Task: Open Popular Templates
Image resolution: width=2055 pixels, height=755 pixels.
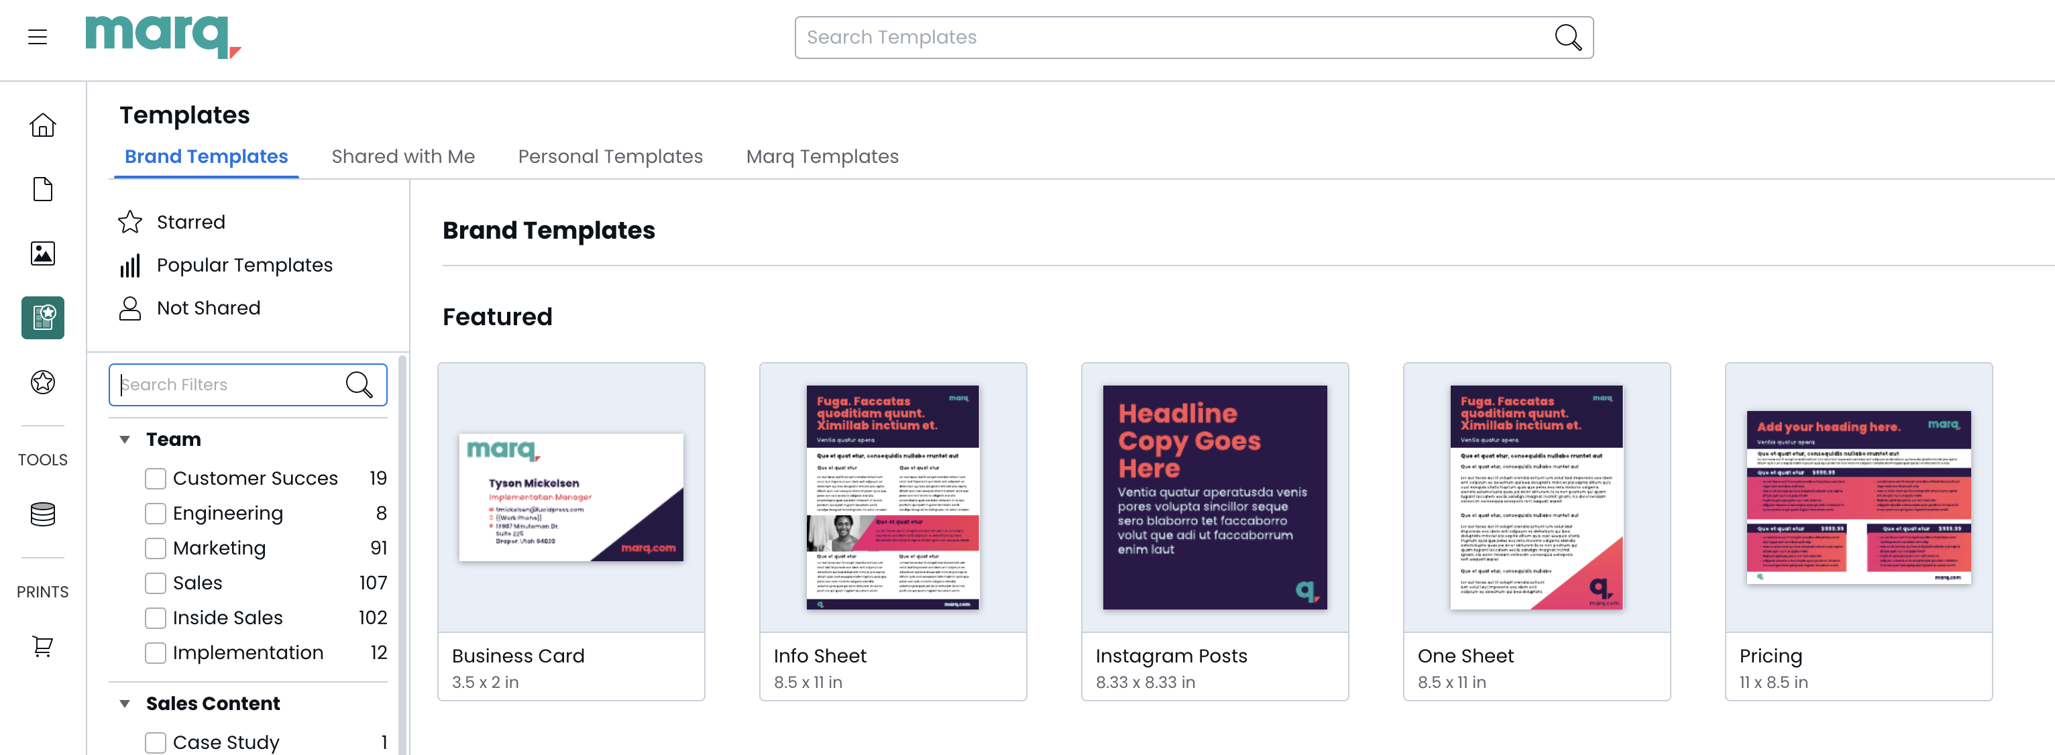Action: pos(244,265)
